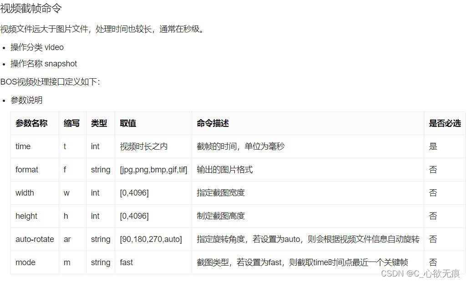The height and width of the screenshot is (282, 467).
Task: Select the auto-rotate parameter name cell
Action: pyautogui.click(x=35, y=239)
